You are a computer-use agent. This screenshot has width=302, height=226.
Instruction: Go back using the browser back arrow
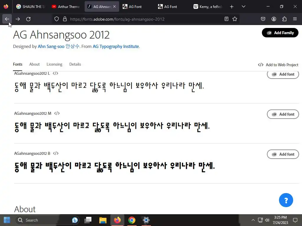(x=7, y=19)
